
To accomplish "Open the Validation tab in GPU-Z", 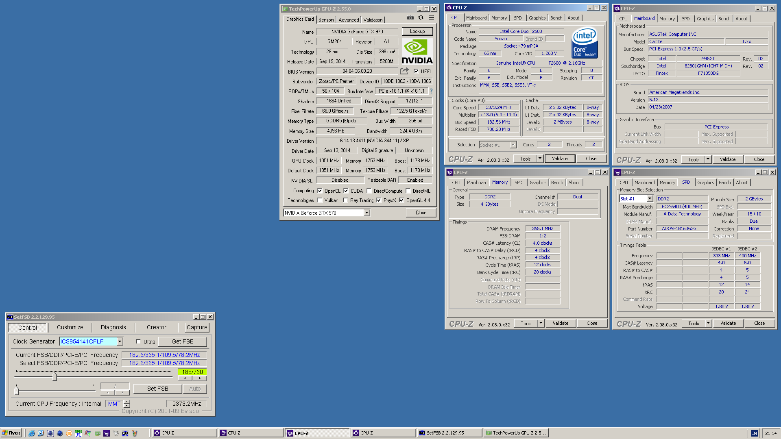I will click(373, 20).
